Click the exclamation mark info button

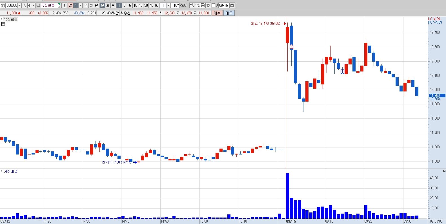click(x=64, y=5)
